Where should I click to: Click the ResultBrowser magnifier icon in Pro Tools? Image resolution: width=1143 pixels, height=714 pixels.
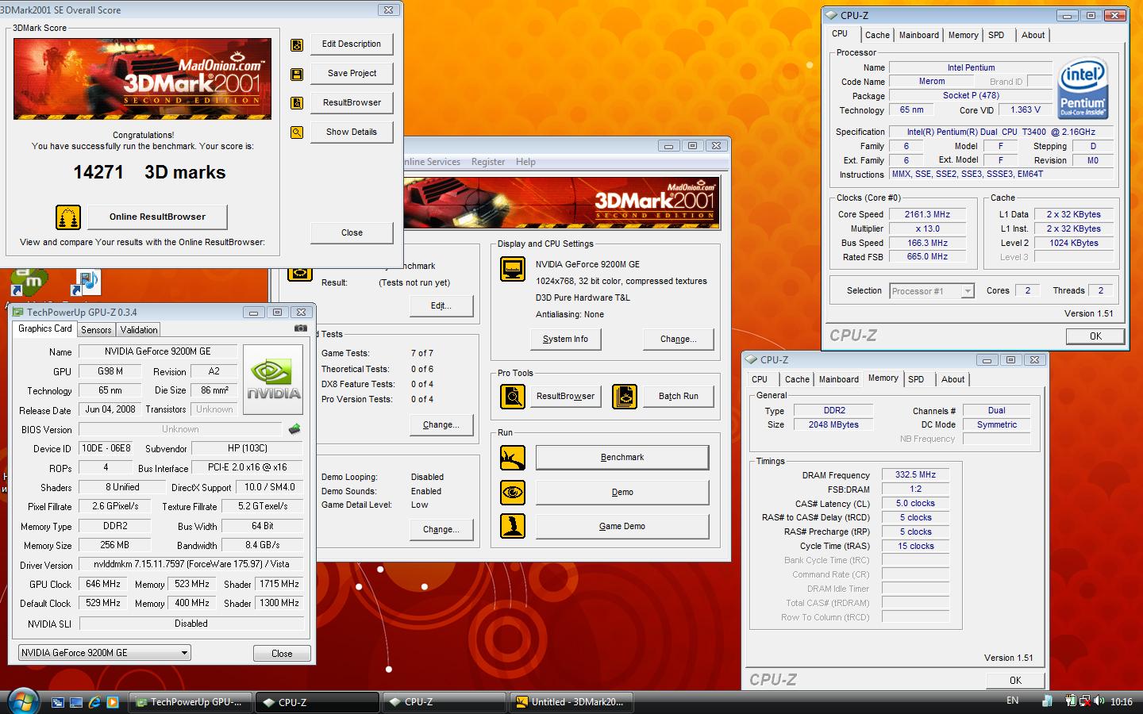(513, 396)
